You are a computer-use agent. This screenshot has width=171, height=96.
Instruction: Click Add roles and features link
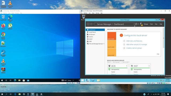coord(134,41)
